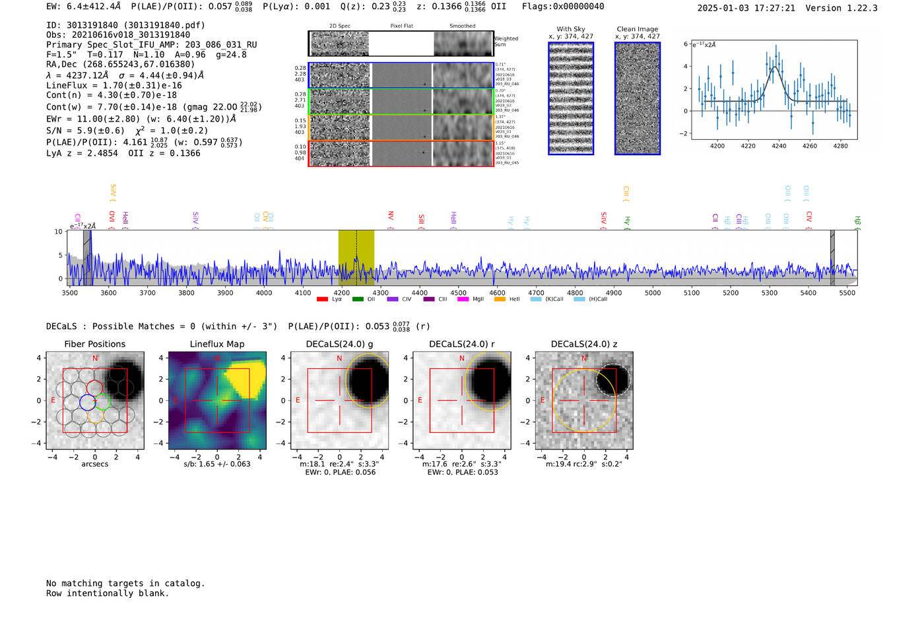Open the Lineflux Map panel
Screen dimensions: 924x629
click(217, 401)
